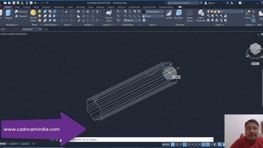The image size is (263, 148).
Task: Select the Intersect solid editing icon
Action: point(45,20)
